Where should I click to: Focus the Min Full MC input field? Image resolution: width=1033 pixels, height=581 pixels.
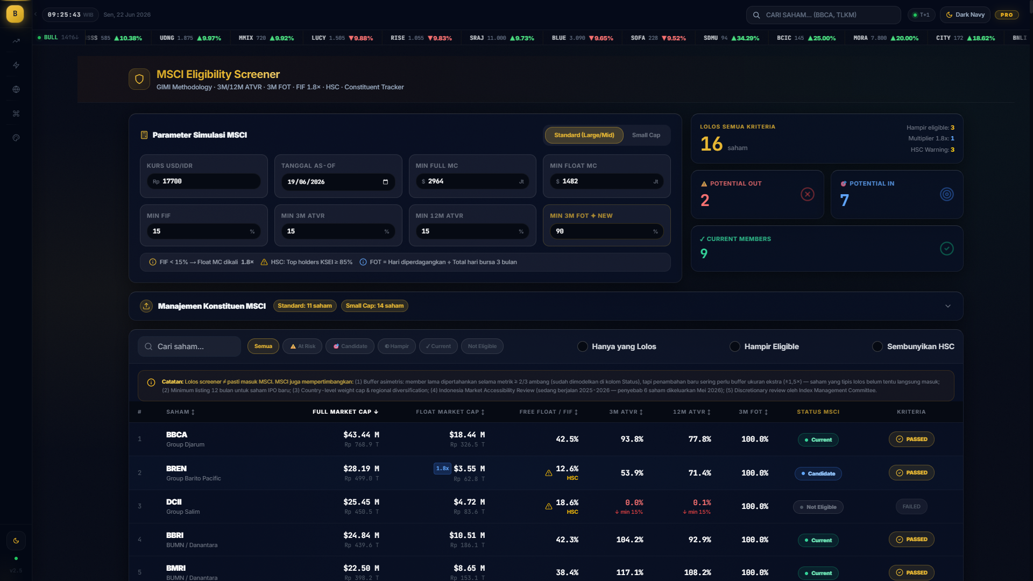472,182
